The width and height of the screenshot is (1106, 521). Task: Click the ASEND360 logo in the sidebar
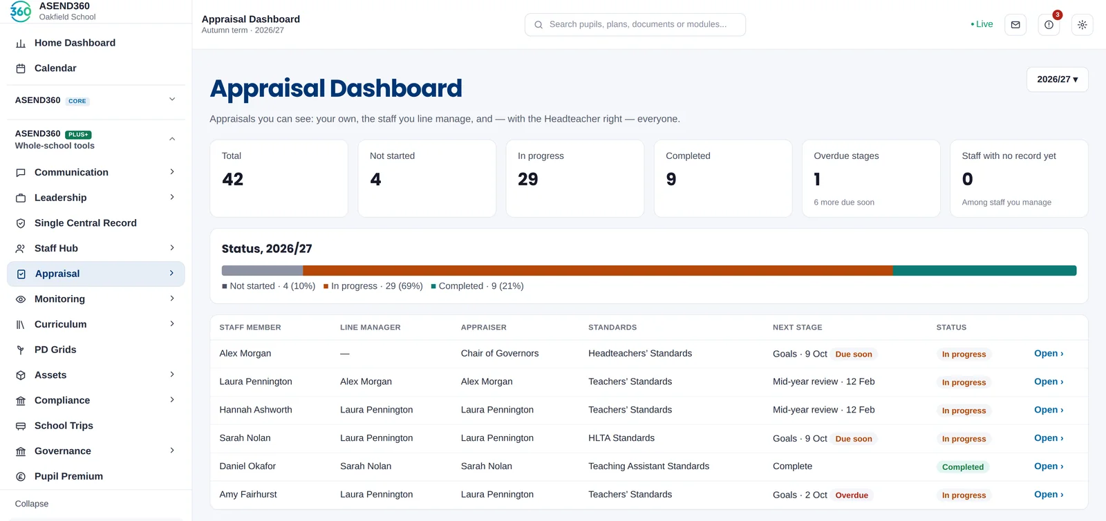pyautogui.click(x=21, y=11)
